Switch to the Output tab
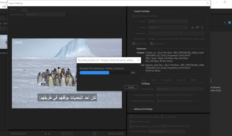This screenshot has height=136, width=232. [x=24, y=9]
